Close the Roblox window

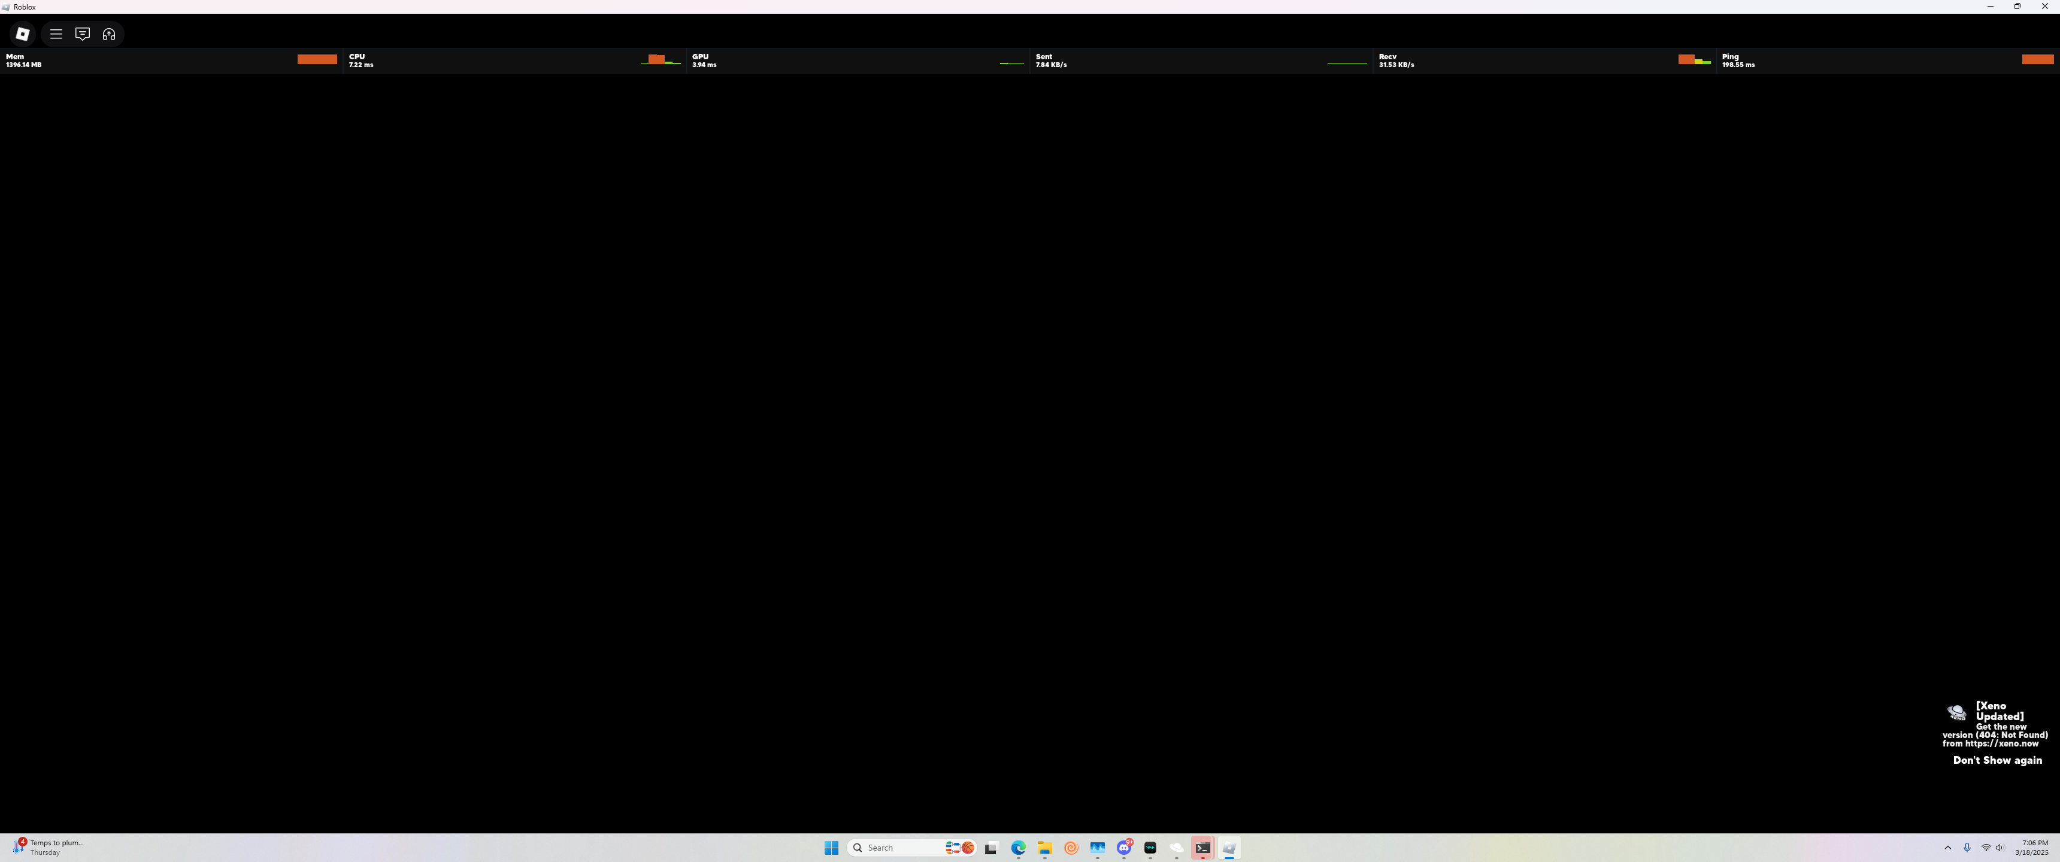point(2045,7)
